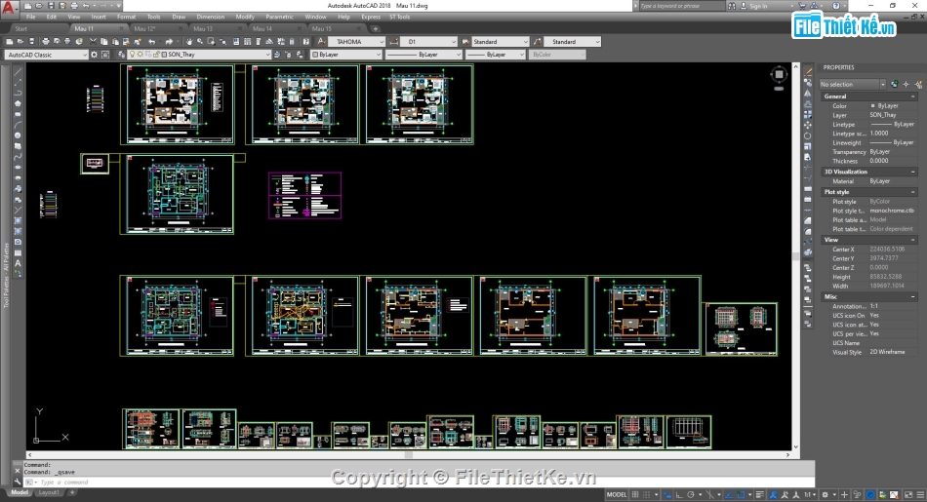
Task: Click the Redo arrow in standard toolbar
Action: (x=169, y=41)
